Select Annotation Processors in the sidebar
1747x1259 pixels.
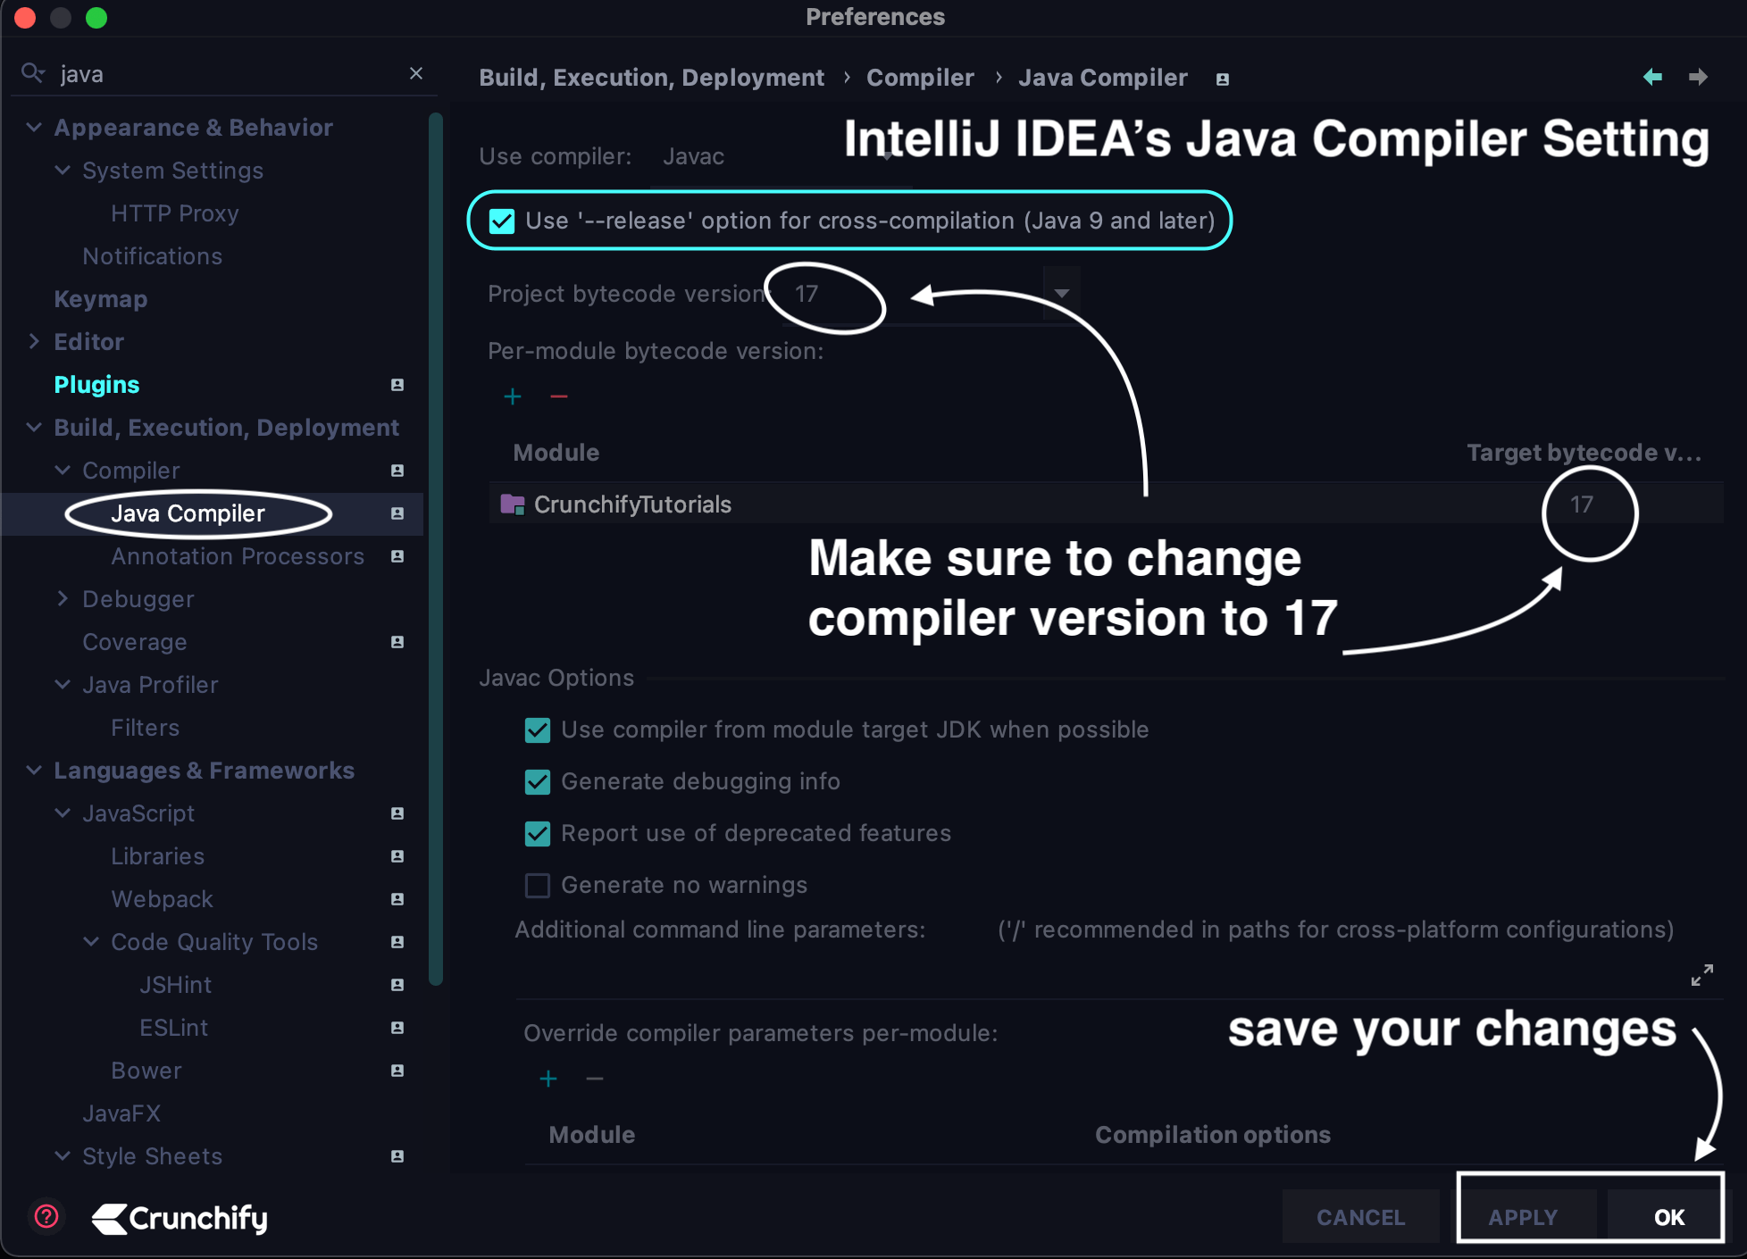tap(238, 556)
